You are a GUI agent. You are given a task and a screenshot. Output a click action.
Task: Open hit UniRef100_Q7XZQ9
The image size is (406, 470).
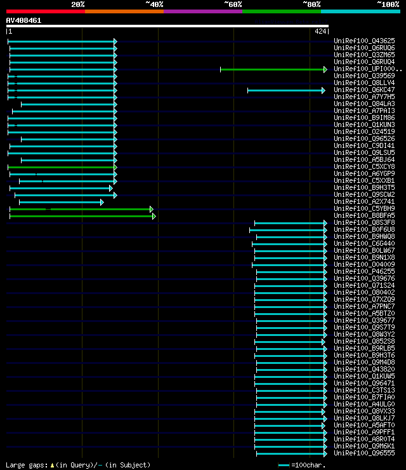coord(364,299)
